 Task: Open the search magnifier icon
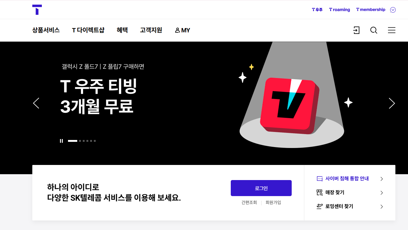(374, 30)
